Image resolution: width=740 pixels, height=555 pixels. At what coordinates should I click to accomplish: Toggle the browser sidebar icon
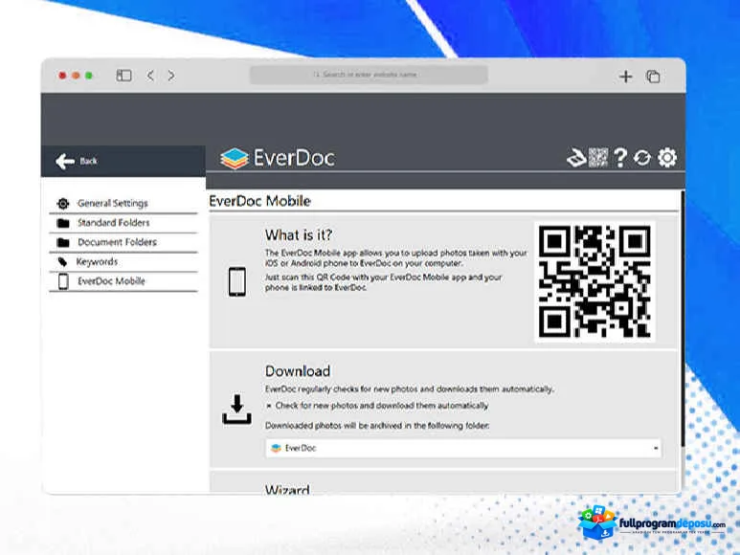pos(123,76)
